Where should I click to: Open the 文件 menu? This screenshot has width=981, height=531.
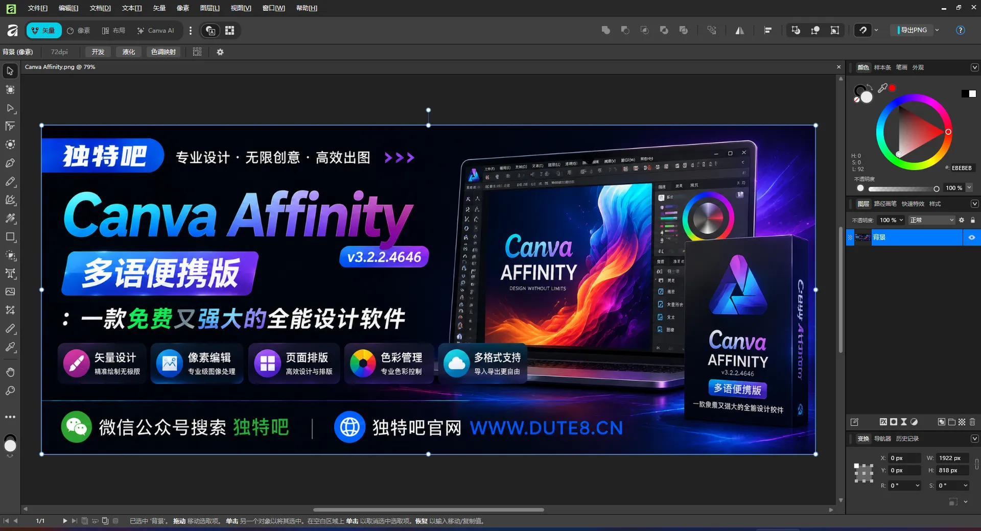point(37,8)
